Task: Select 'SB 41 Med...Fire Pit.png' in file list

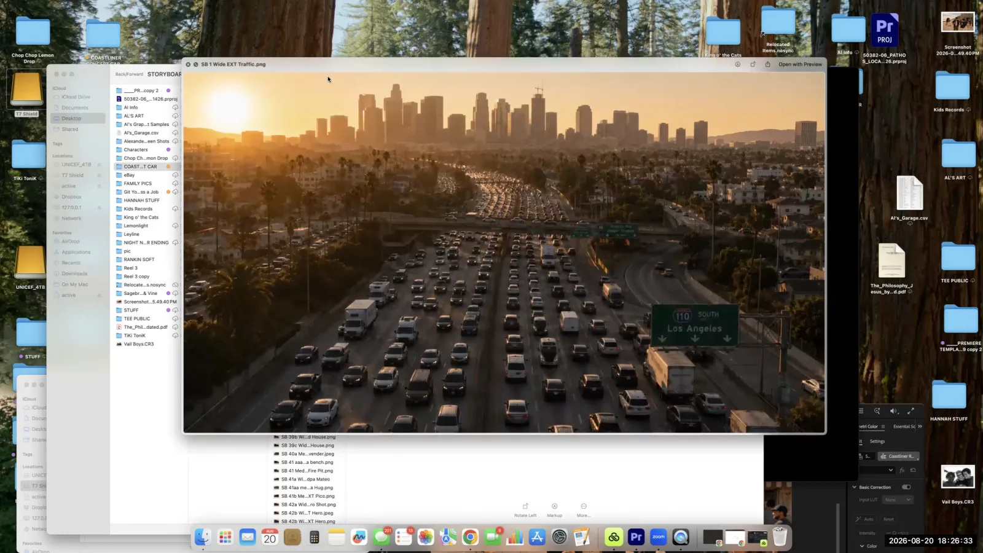Action: (307, 471)
